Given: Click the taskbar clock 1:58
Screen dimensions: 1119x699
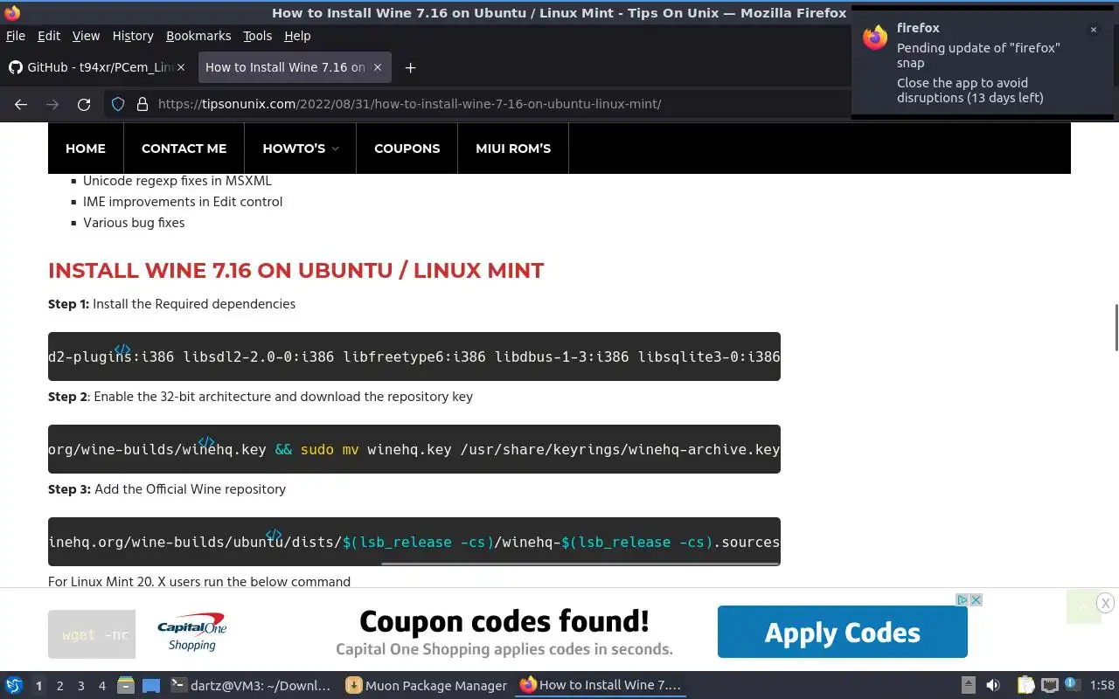Looking at the screenshot, I should coord(1102,686).
